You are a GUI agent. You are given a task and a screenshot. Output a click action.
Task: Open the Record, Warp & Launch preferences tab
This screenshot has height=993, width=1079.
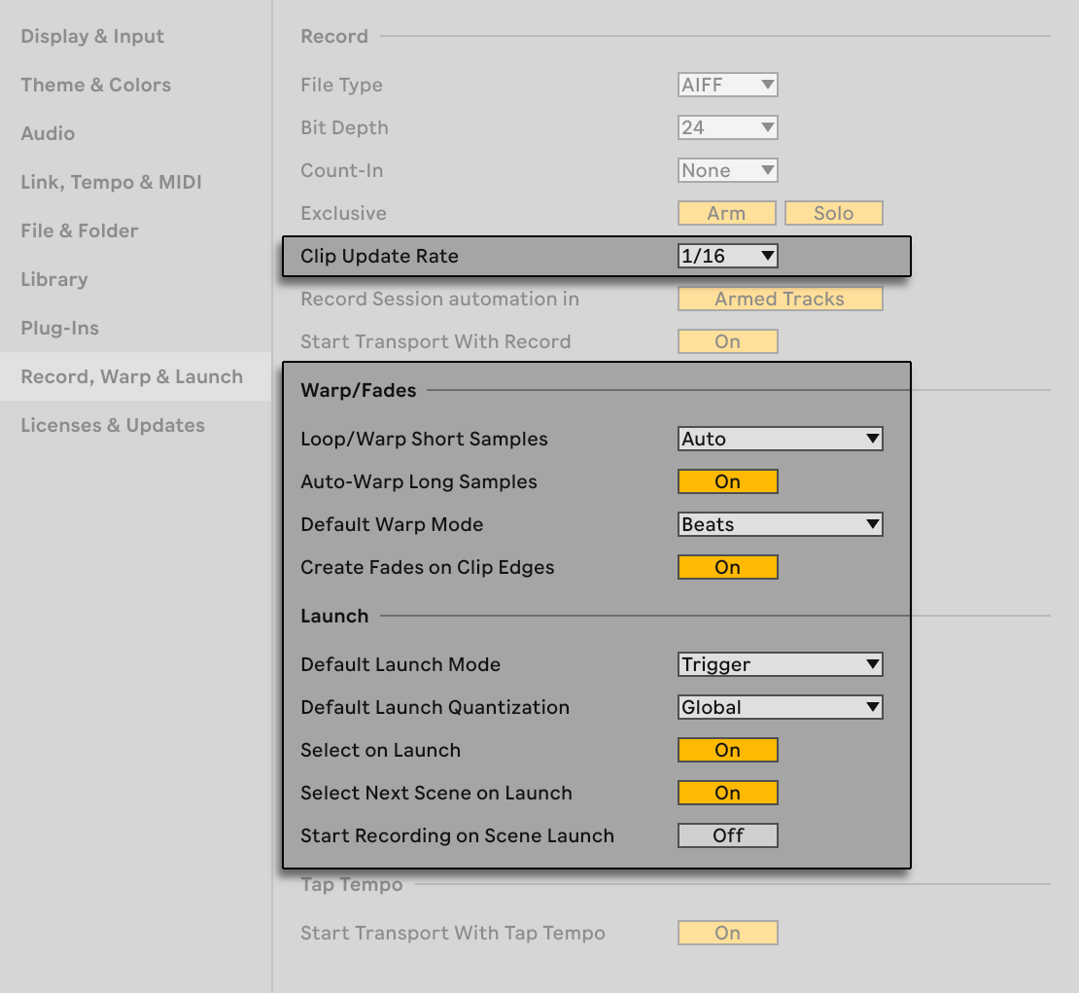coord(132,376)
